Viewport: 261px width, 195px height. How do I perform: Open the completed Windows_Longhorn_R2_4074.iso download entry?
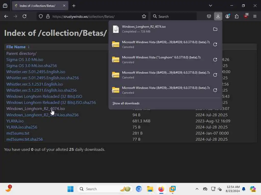click(x=160, y=29)
